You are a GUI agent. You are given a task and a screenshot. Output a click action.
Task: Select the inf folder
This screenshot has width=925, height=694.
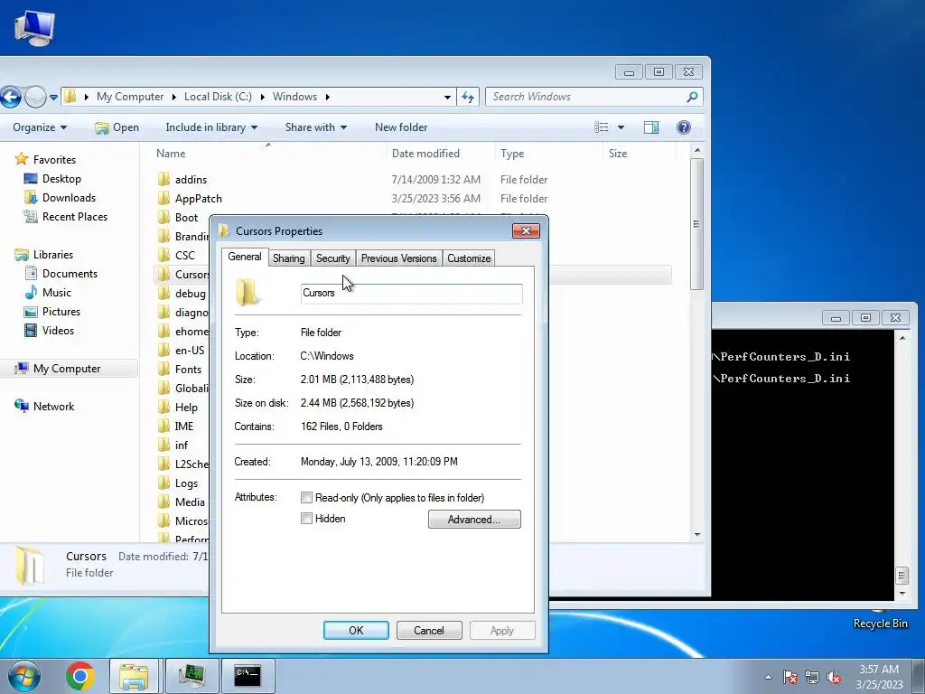pos(181,445)
